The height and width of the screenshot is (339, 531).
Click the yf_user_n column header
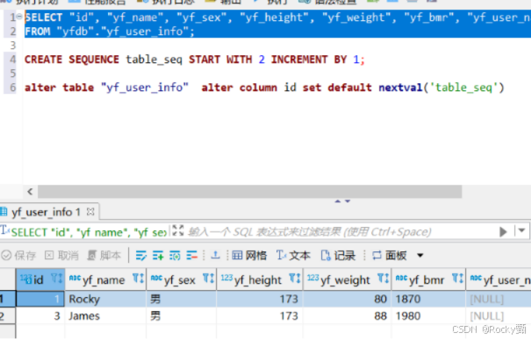pos(499,279)
